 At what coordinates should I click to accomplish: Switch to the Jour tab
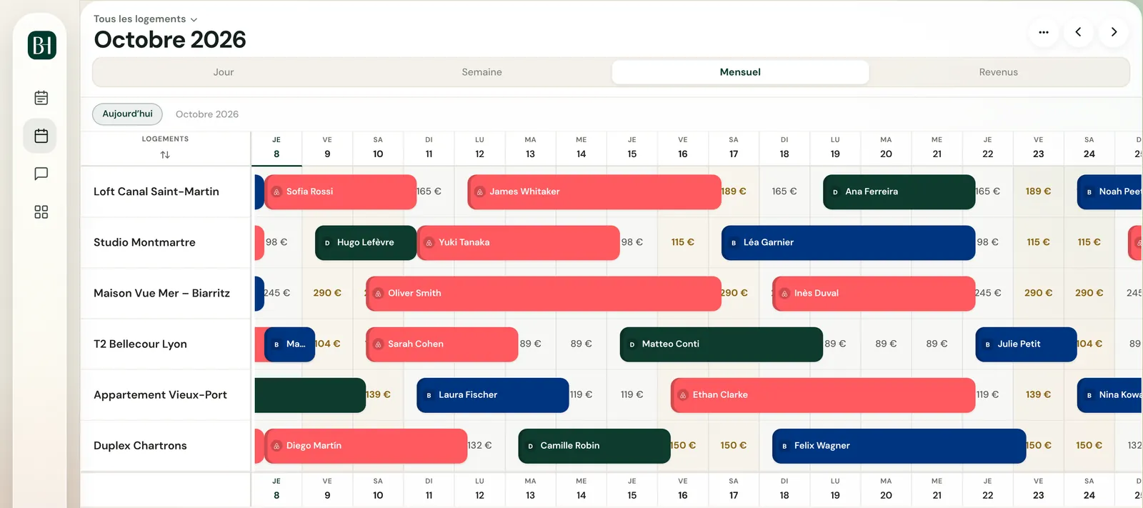tap(224, 72)
